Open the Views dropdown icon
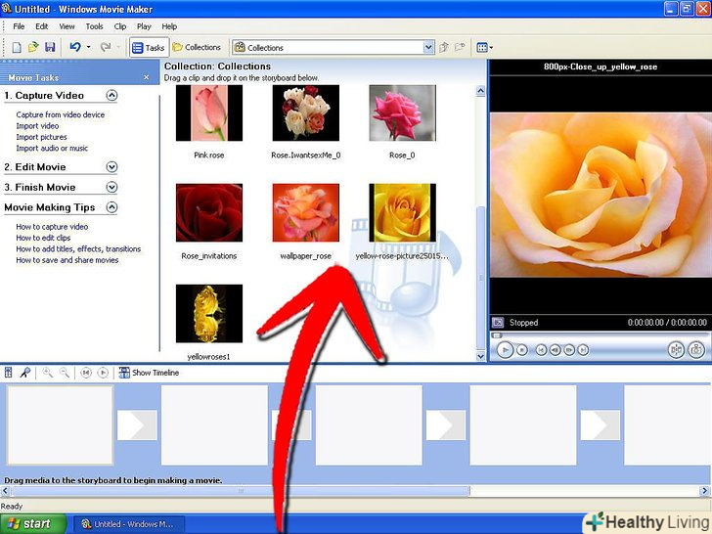This screenshot has width=712, height=534. pyautogui.click(x=484, y=47)
